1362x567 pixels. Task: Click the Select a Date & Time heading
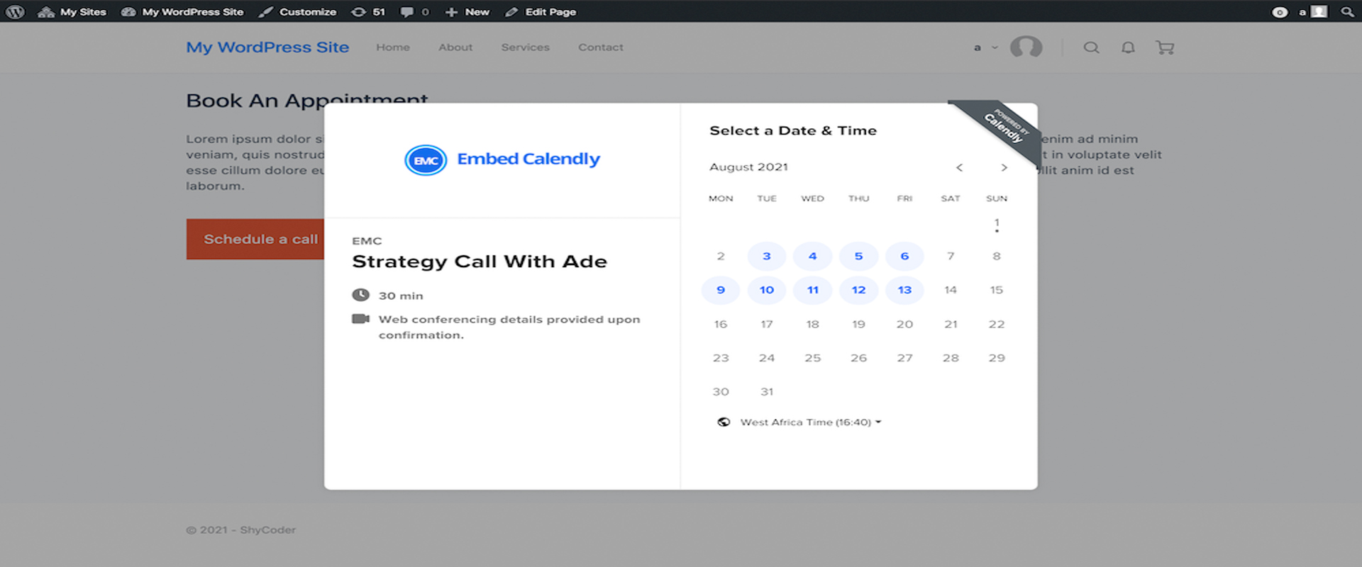point(793,130)
